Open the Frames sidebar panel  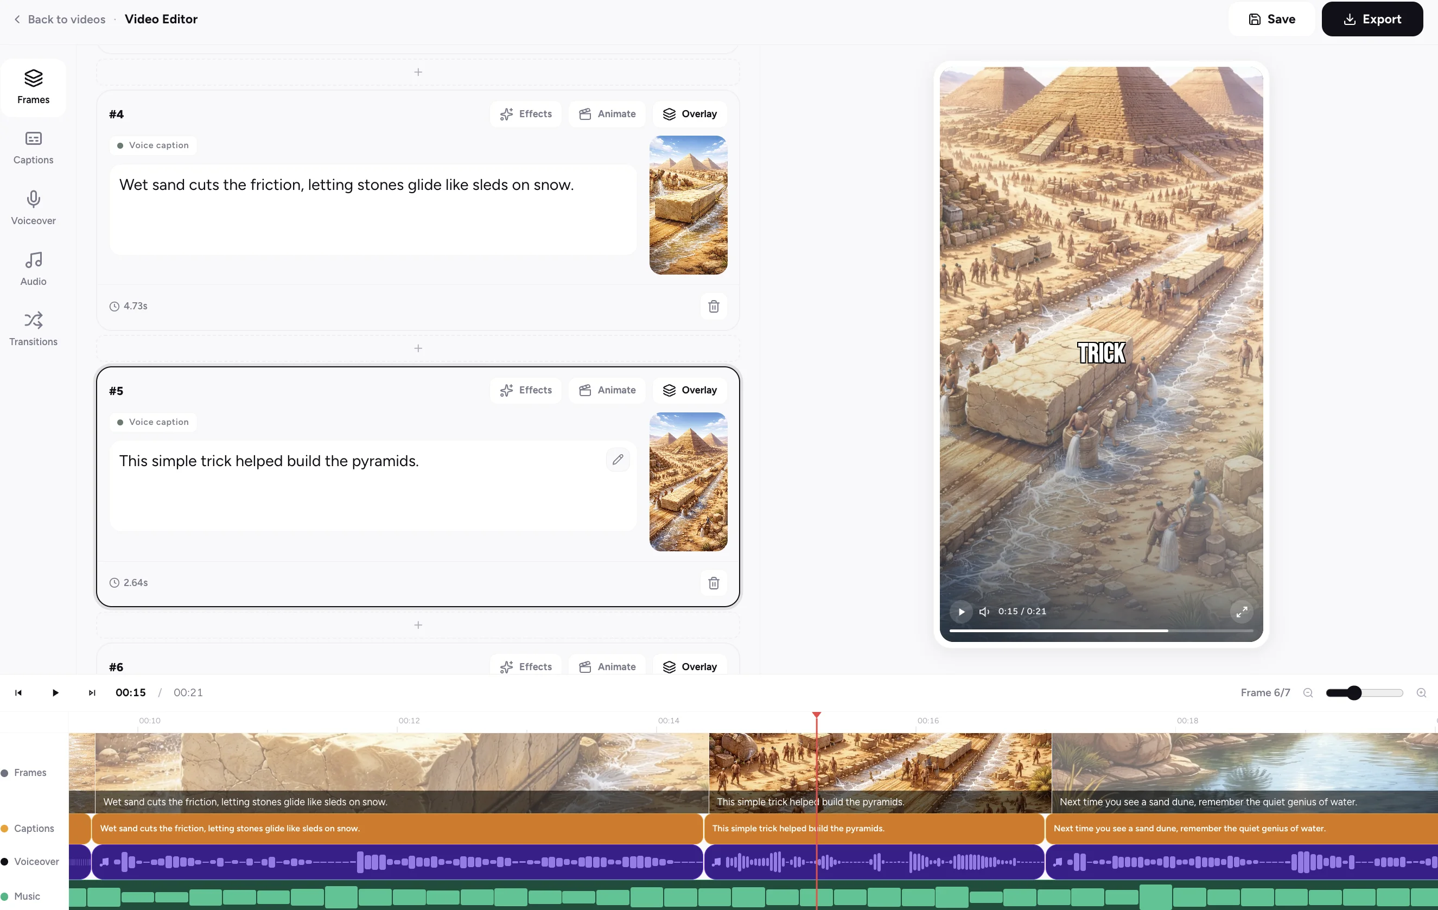coord(34,87)
